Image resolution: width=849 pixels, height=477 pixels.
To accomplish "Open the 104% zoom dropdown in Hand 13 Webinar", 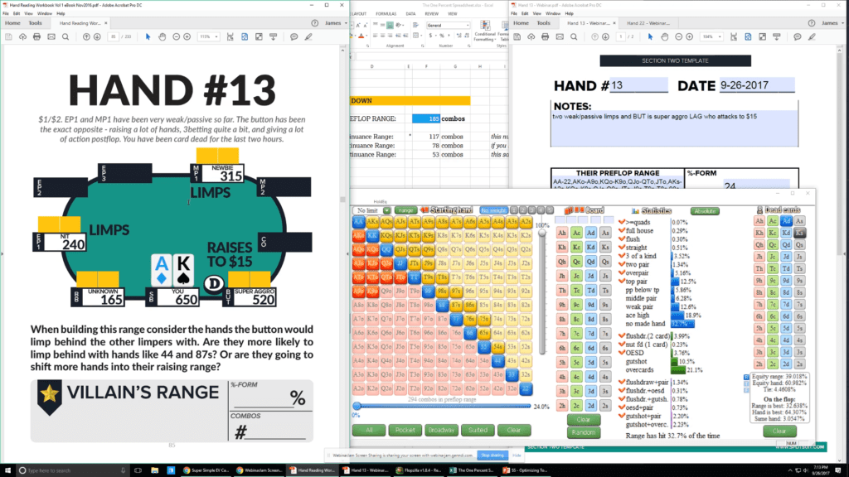I will [x=719, y=36].
